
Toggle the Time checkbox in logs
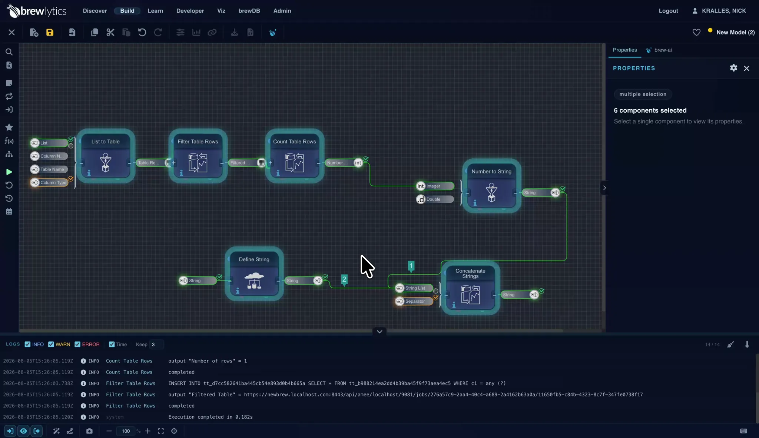(x=112, y=345)
